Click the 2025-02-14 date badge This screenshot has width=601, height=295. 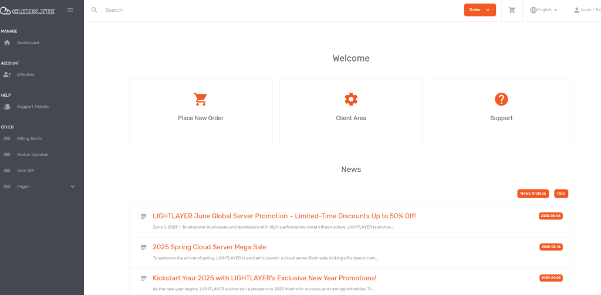pyautogui.click(x=551, y=247)
